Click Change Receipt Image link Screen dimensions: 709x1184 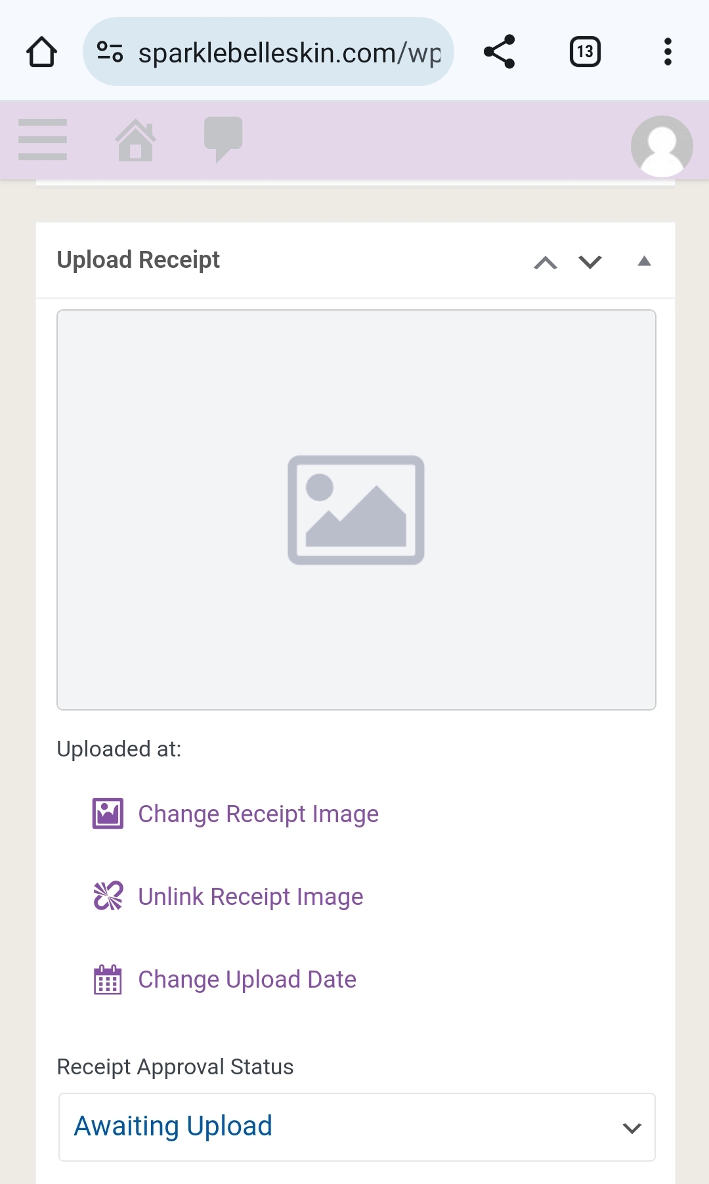point(258,814)
